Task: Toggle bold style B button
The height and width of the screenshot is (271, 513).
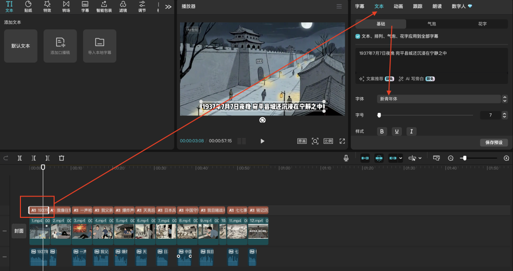Action: tap(382, 131)
